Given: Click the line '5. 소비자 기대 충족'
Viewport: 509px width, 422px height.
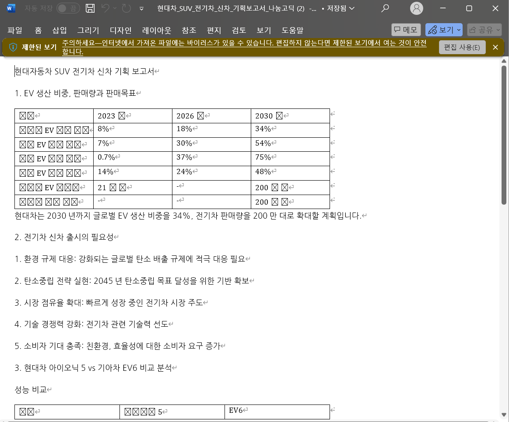Looking at the screenshot, I should coord(117,346).
